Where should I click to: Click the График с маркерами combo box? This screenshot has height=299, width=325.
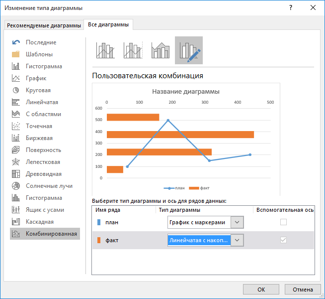(205, 222)
